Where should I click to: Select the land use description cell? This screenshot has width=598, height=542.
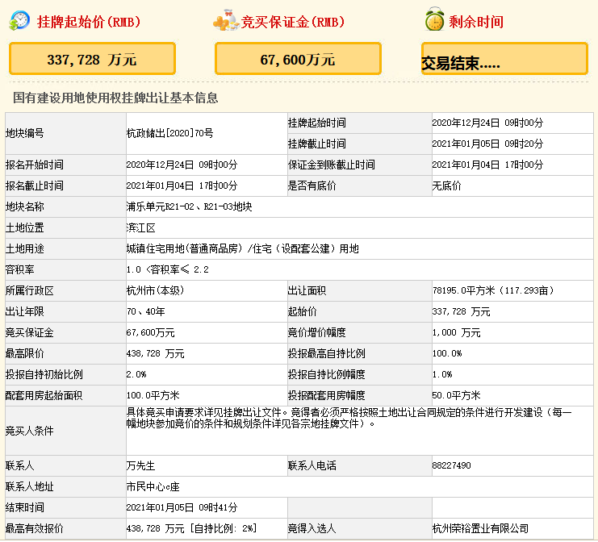pos(242,248)
